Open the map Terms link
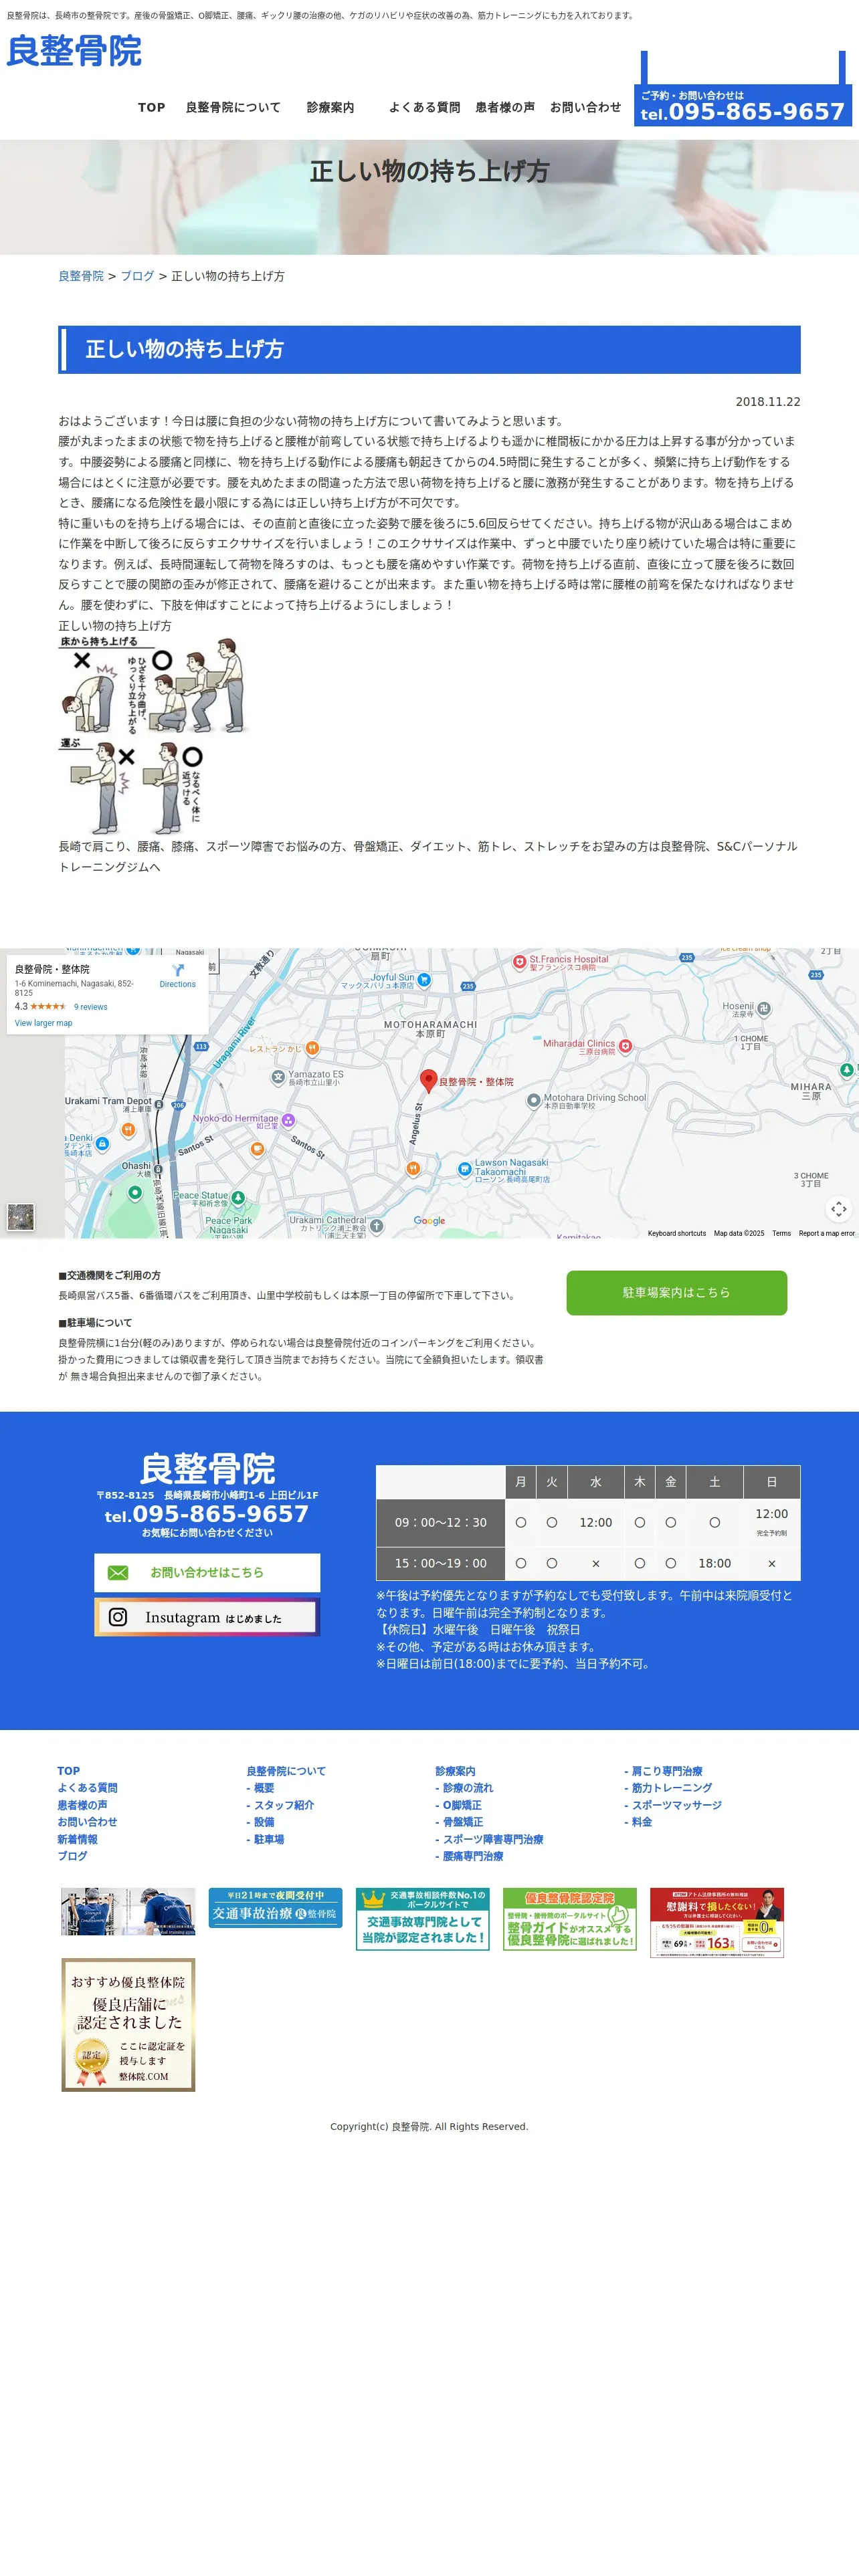The height and width of the screenshot is (2576, 859). point(781,1233)
